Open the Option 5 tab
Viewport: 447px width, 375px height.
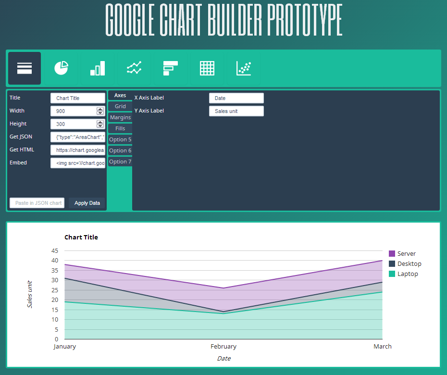120,139
